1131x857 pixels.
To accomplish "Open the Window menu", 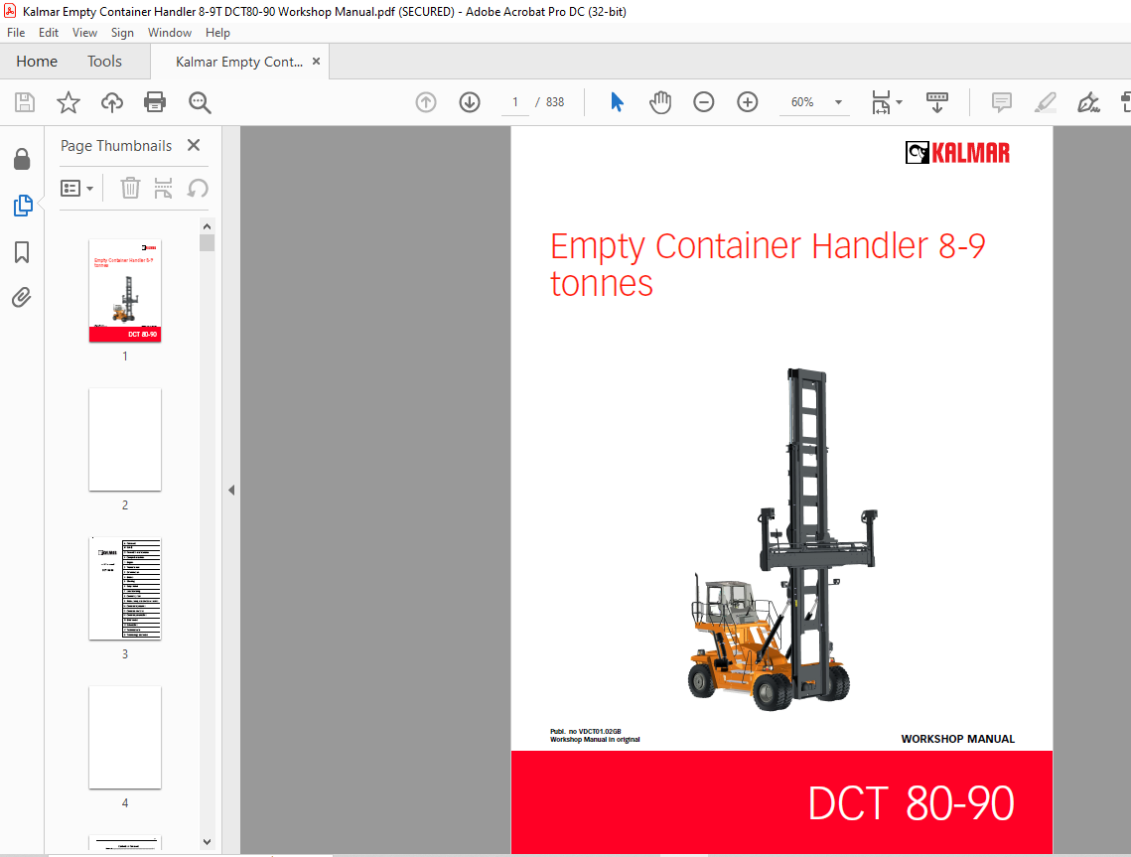I will (170, 33).
